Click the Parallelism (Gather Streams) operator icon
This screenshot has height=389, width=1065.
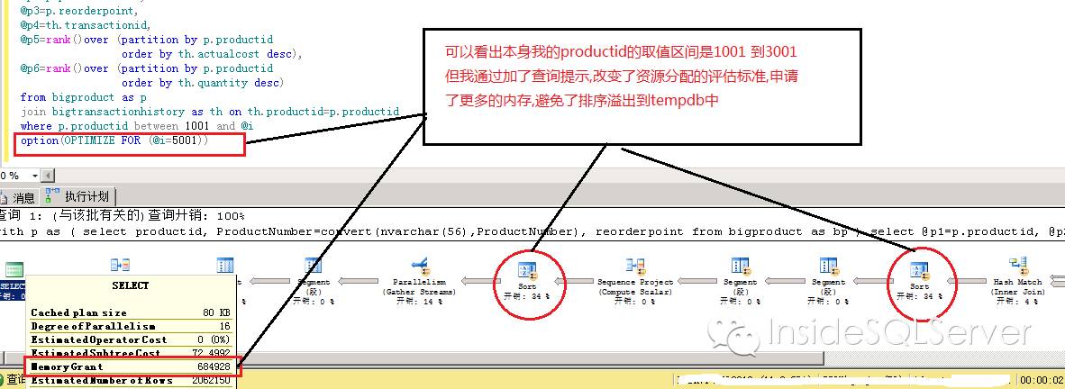(420, 266)
